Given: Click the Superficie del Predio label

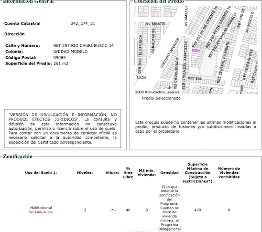Looking at the screenshot, I should coord(28,63).
